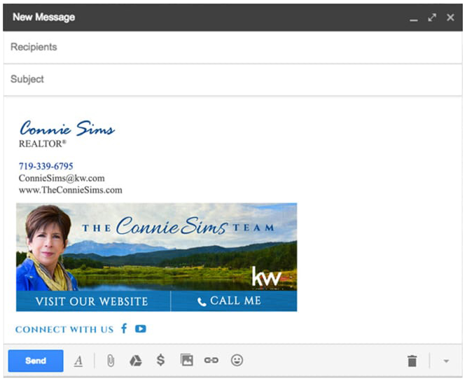Screen dimensions: 465x381
Task: Open the emoji picker smiley icon
Action: (x=237, y=361)
